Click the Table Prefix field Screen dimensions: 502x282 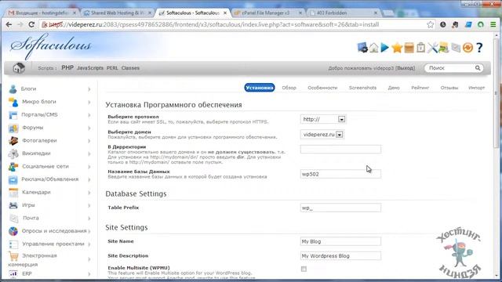point(340,208)
